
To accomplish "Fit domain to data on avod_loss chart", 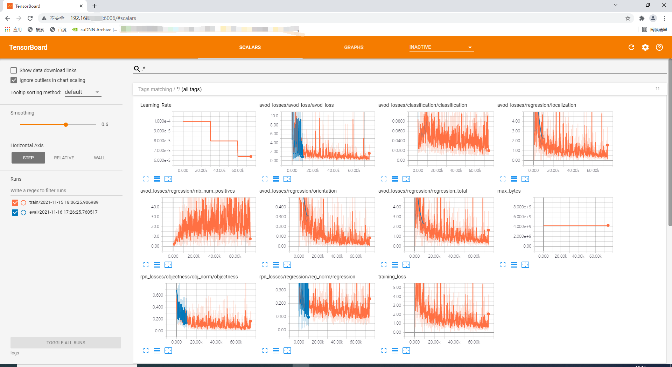I will [x=287, y=179].
